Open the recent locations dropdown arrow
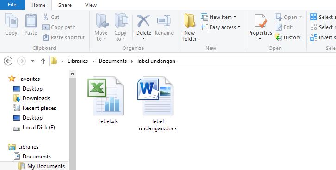 (32, 61)
